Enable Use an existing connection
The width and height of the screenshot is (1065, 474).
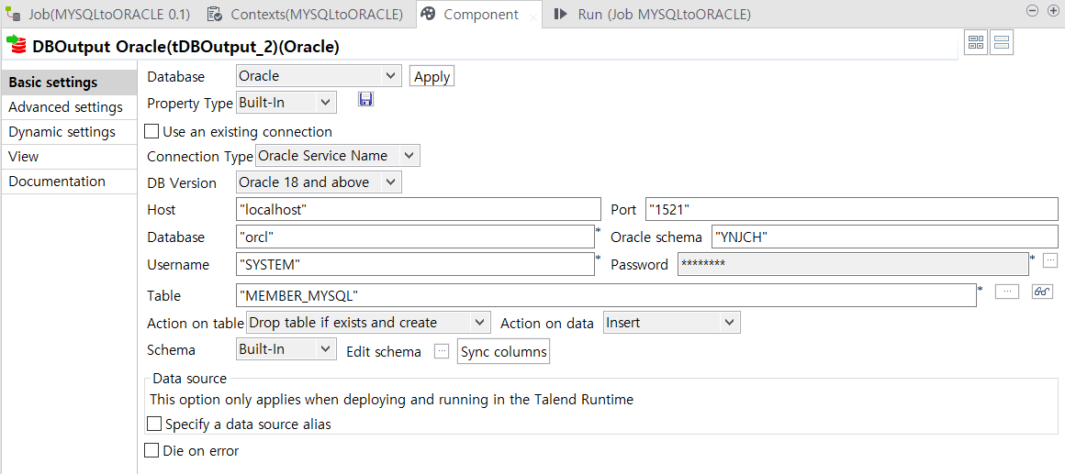point(152,131)
